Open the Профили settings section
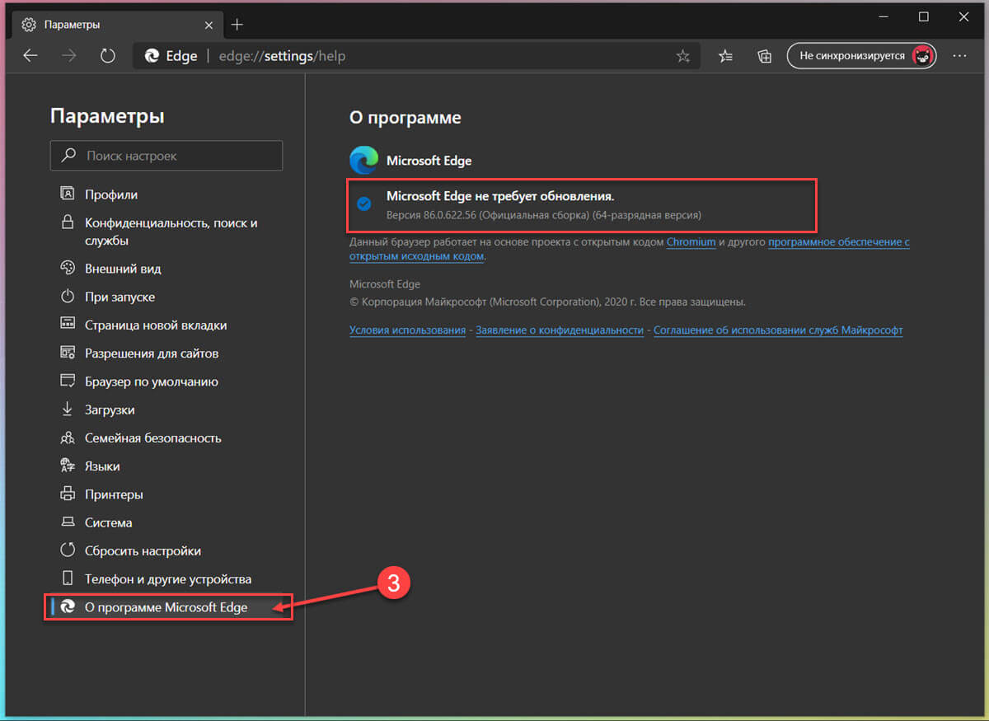This screenshot has height=721, width=989. coord(111,194)
